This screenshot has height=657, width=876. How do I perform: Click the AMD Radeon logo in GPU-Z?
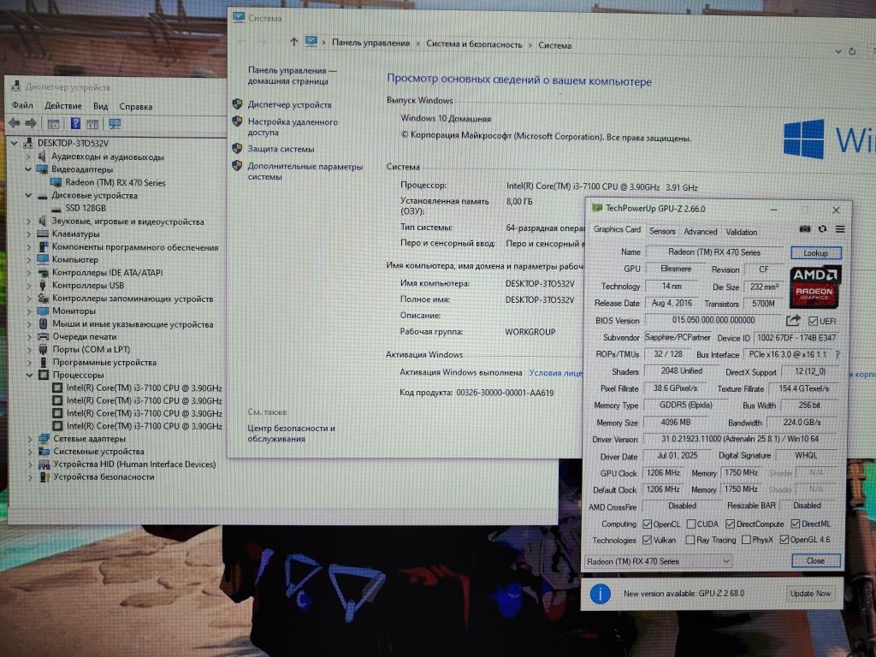click(814, 287)
